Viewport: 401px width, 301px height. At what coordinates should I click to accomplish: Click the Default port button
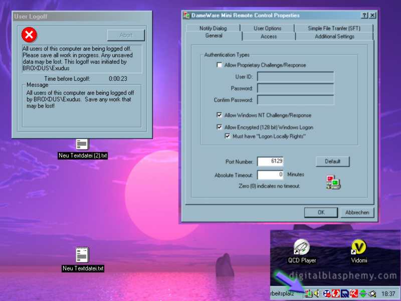point(332,161)
